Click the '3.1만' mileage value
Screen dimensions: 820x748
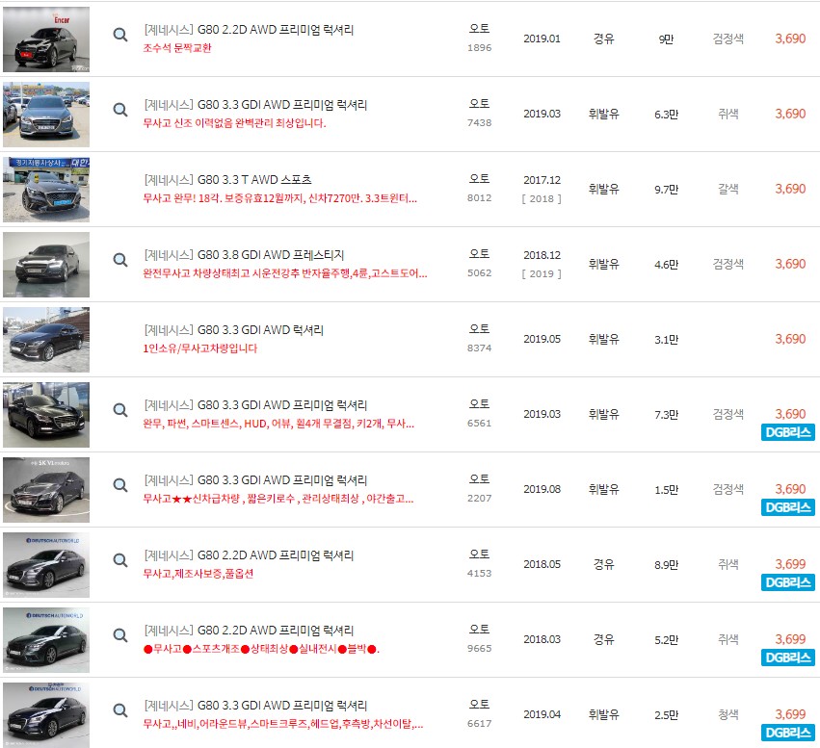tap(666, 340)
